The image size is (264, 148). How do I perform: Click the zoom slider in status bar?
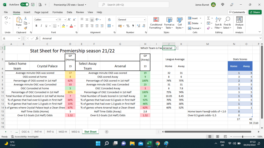click(242, 137)
